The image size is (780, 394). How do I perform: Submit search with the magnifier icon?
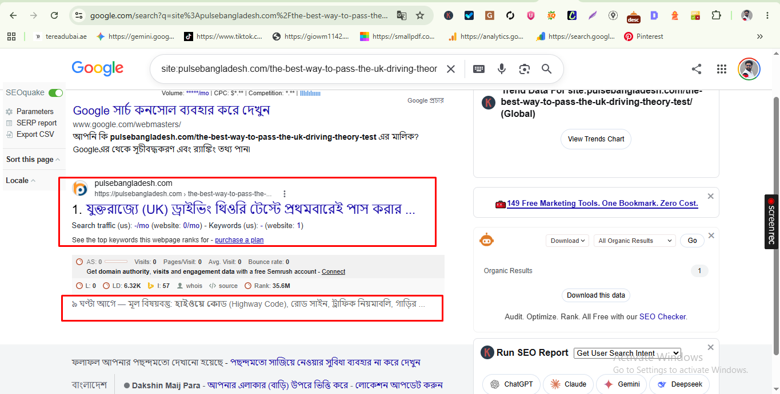click(547, 69)
